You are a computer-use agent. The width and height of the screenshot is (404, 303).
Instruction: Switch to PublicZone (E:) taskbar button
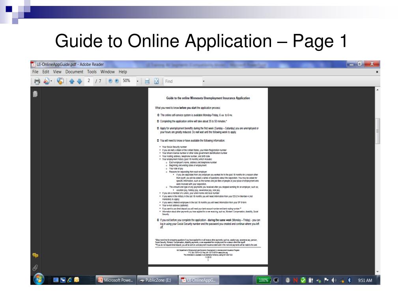click(x=157, y=280)
